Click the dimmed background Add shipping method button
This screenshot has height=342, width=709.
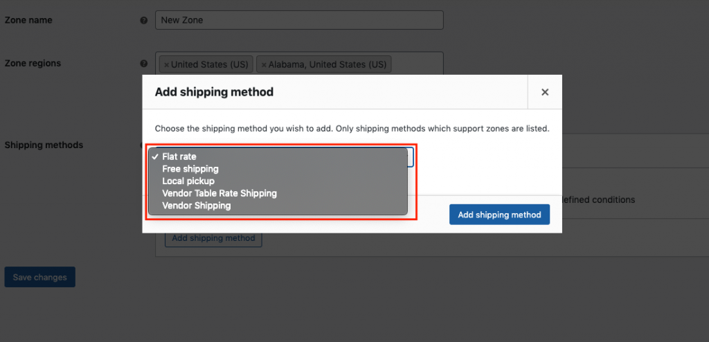pos(213,238)
